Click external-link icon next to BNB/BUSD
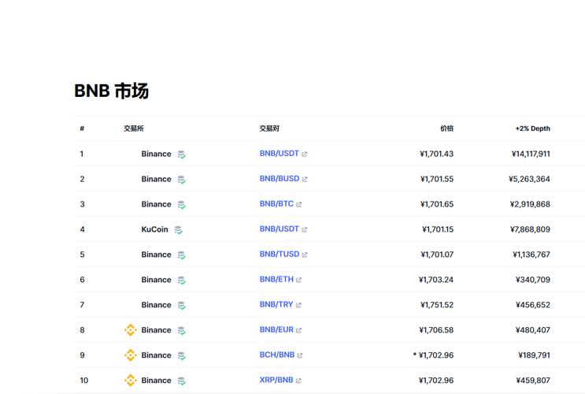 pyautogui.click(x=305, y=179)
